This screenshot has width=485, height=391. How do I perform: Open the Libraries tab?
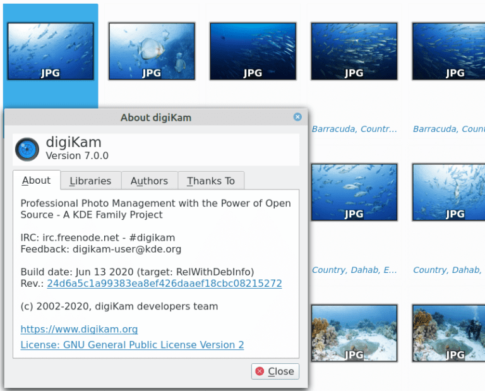90,181
